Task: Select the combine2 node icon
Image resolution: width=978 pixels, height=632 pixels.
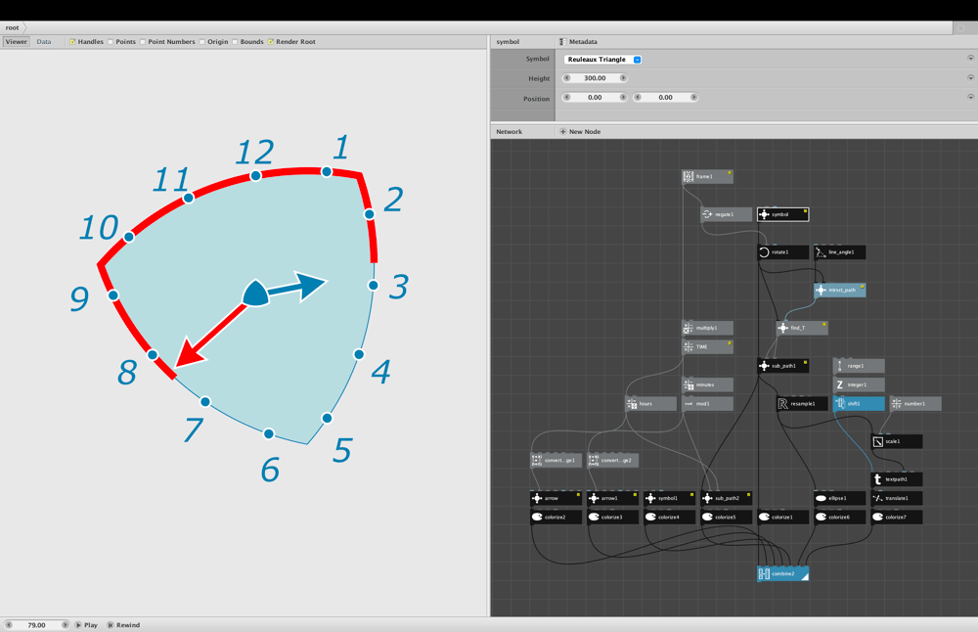Action: pyautogui.click(x=764, y=574)
